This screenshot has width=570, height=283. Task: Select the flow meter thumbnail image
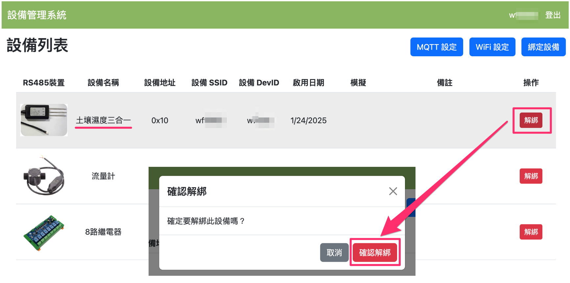(44, 176)
